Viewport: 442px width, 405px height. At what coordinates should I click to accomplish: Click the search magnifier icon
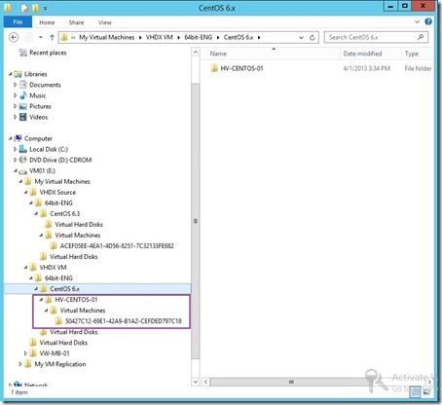pos(421,37)
